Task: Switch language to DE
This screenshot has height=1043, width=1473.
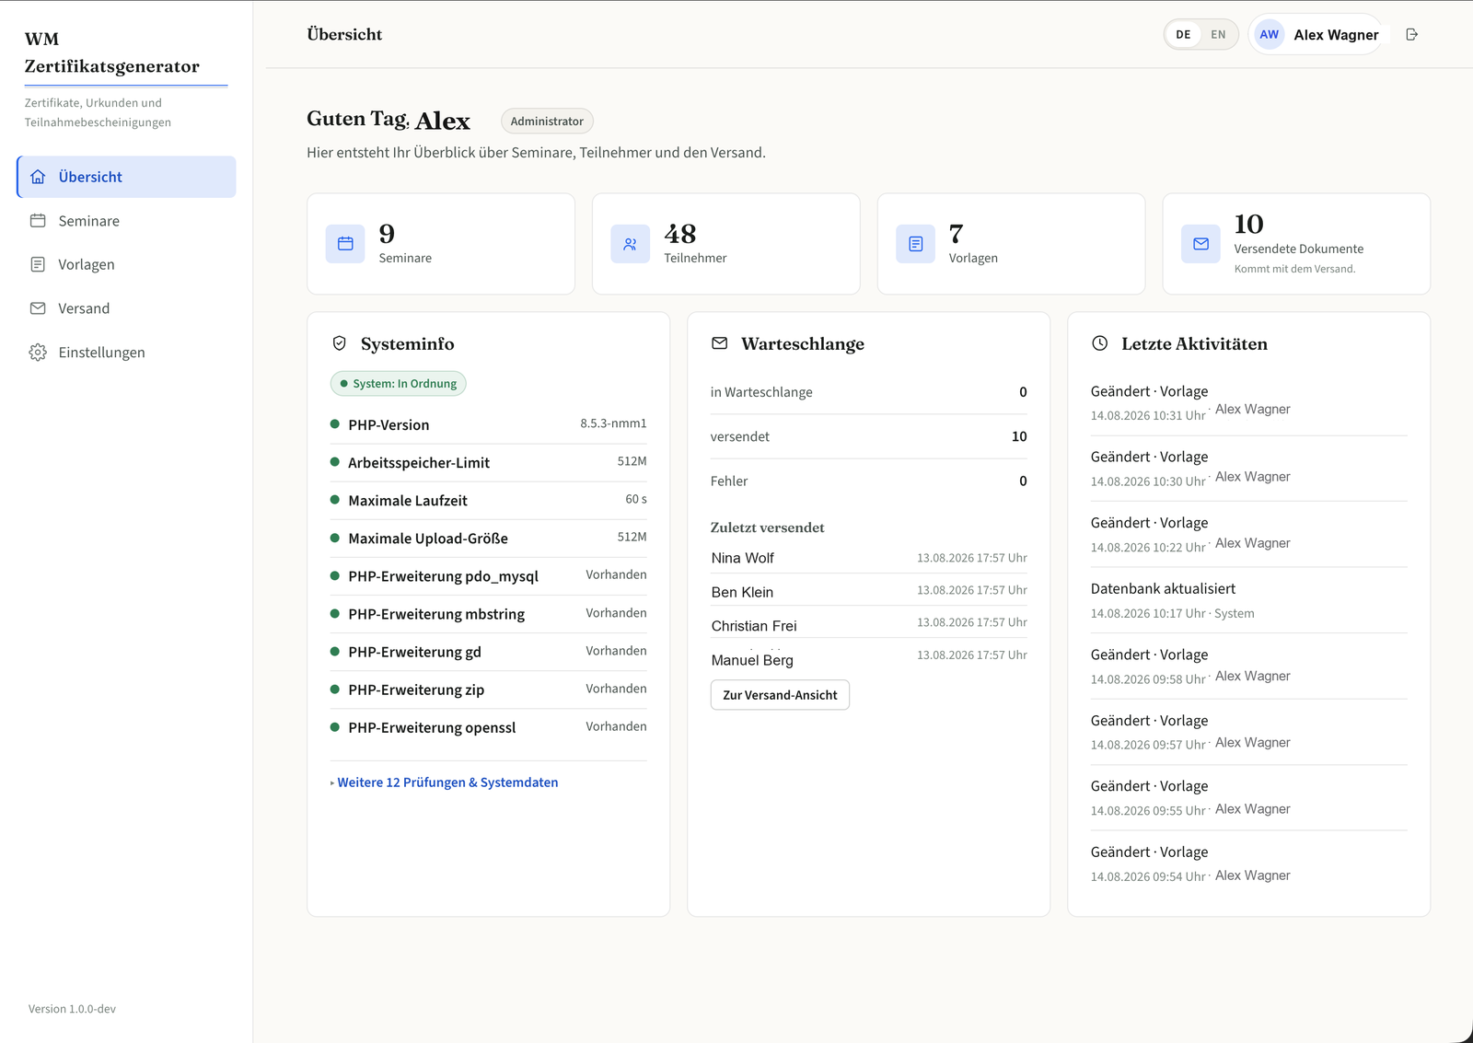Action: 1184,35
